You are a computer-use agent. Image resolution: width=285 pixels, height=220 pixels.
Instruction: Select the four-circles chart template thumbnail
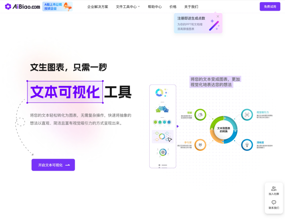pyautogui.click(x=162, y=122)
